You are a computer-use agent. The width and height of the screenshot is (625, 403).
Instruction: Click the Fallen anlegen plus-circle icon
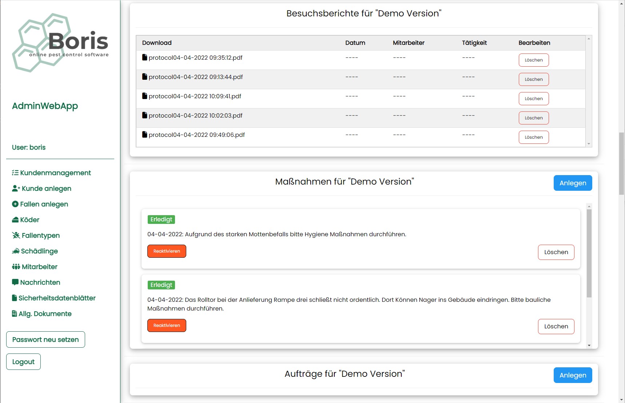[15, 204]
